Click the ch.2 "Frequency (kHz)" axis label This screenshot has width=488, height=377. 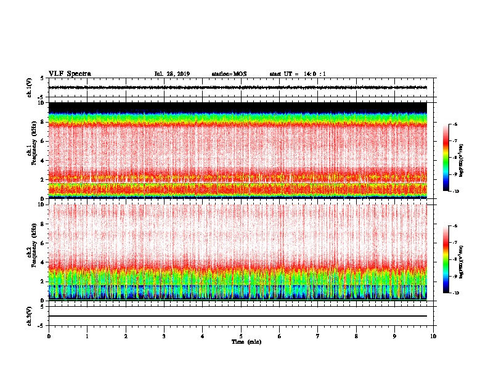click(34, 245)
